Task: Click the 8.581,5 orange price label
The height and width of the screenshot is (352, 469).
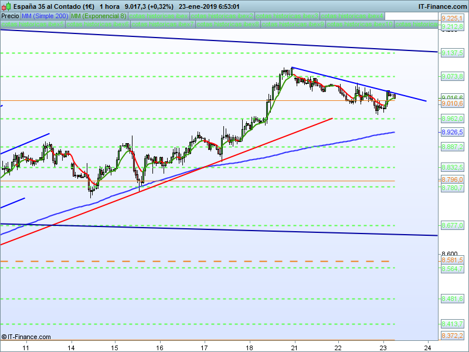Action: click(x=452, y=260)
